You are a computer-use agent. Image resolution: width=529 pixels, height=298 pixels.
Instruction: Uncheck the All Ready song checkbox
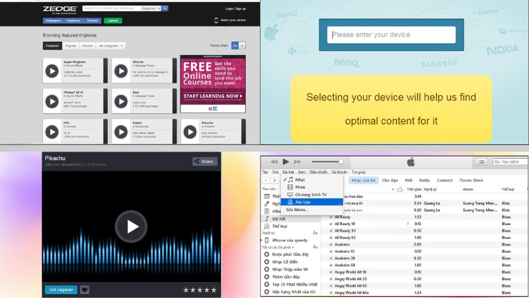click(331, 217)
